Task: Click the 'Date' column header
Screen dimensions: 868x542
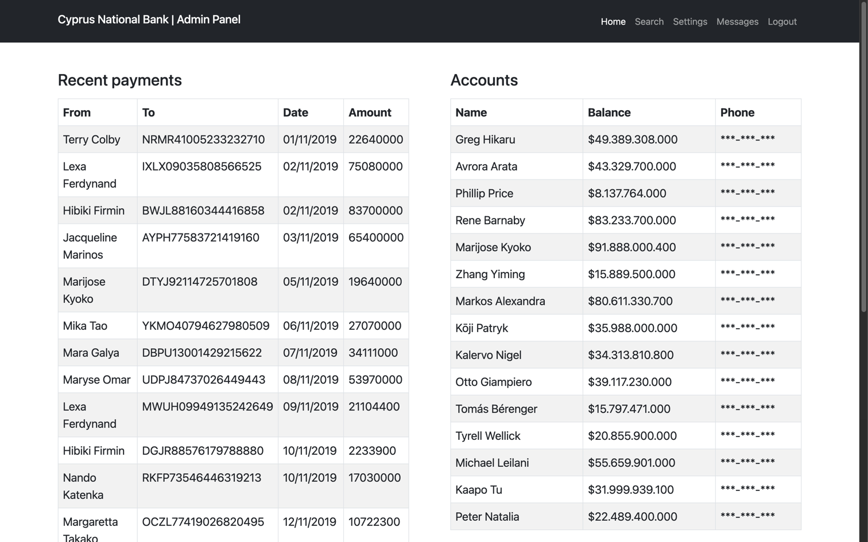Action: [296, 112]
